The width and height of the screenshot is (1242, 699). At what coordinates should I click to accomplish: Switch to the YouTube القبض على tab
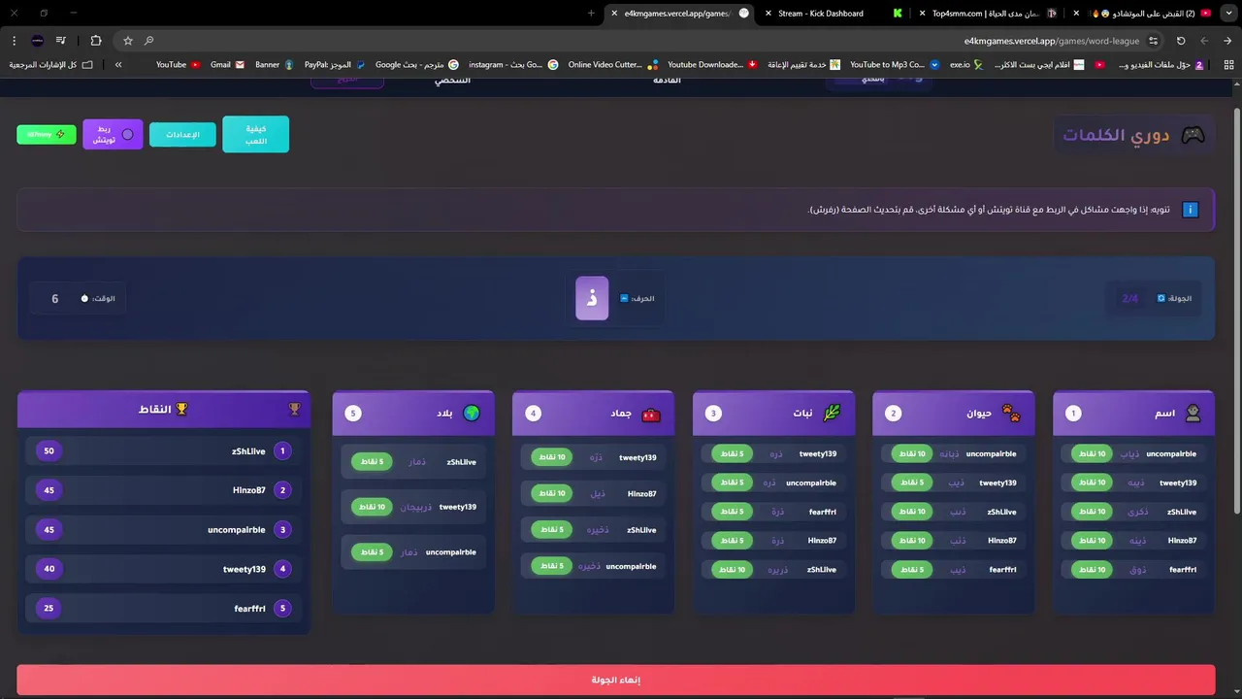(1145, 14)
